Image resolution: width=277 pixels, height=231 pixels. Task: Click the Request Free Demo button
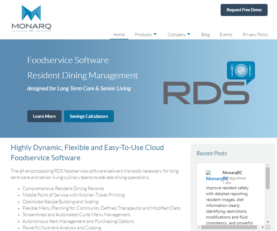pyautogui.click(x=244, y=10)
